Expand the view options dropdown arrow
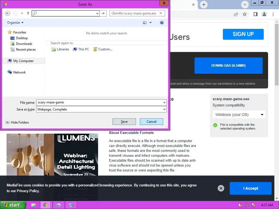 tap(150, 23)
